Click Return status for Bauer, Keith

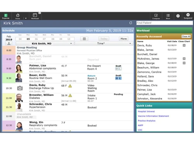92,76
